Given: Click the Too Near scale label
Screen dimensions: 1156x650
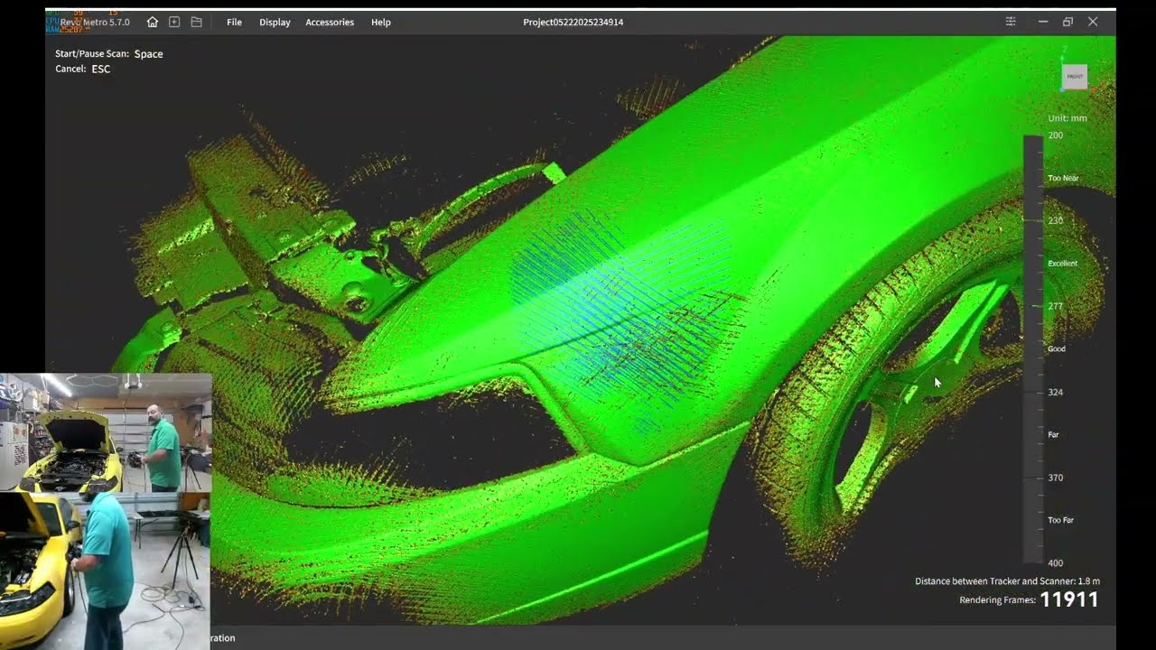Looking at the screenshot, I should pyautogui.click(x=1063, y=178).
